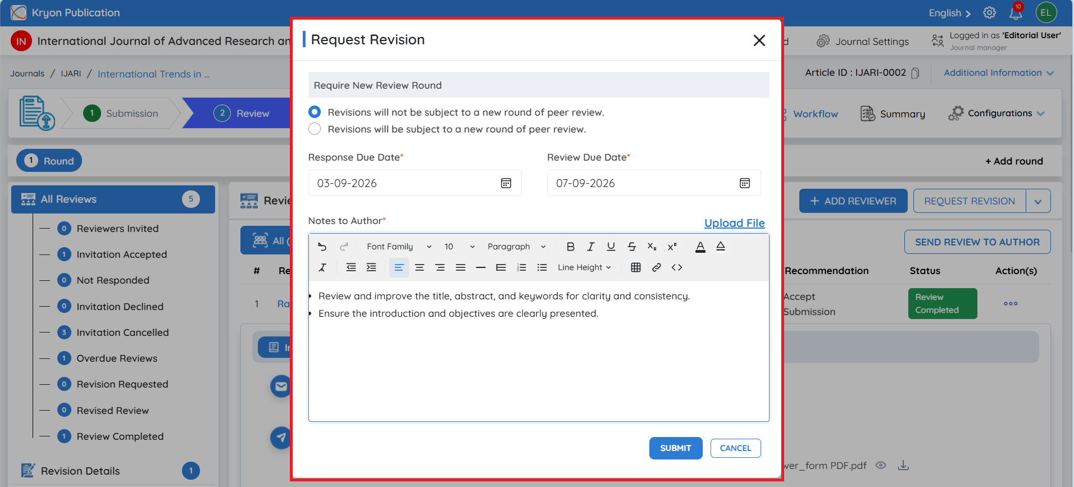The width and height of the screenshot is (1074, 487).
Task: Apply bold formatting to notes
Action: 570,247
